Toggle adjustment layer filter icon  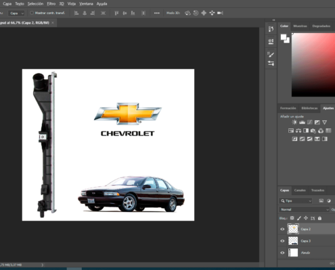coord(329,200)
